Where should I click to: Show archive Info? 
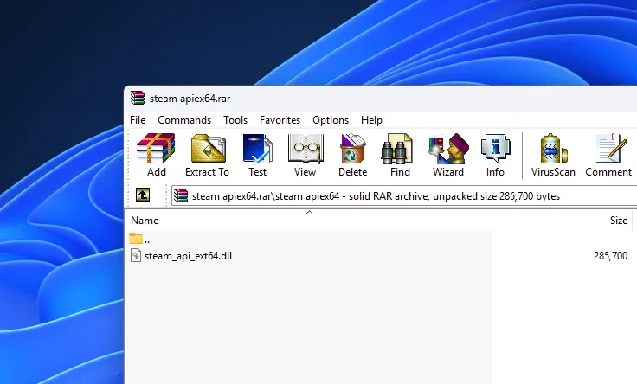coord(495,156)
